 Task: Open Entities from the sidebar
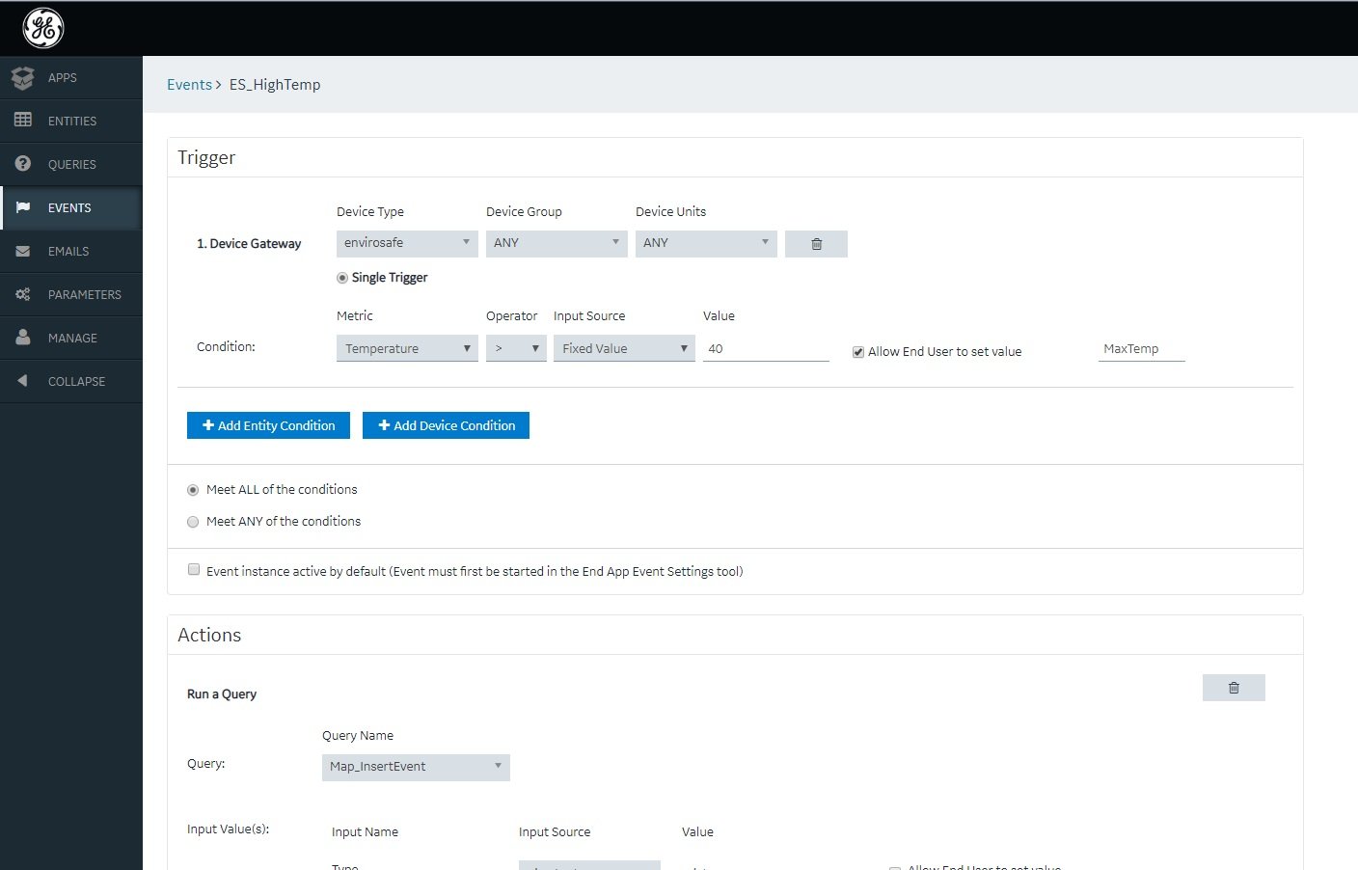pos(71,122)
